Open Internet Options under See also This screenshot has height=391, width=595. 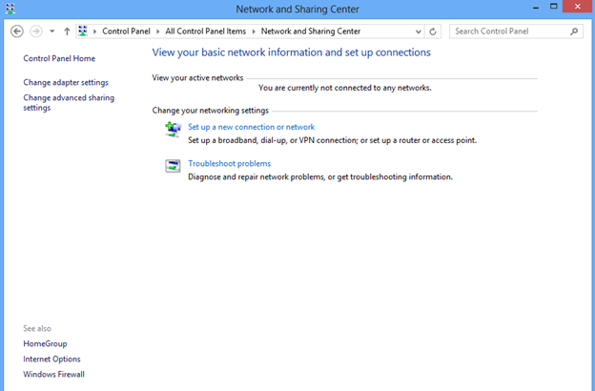51,359
